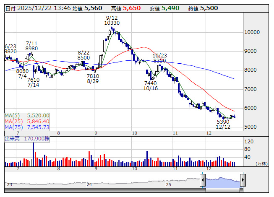Click the 8/22 8500 price annotation
This screenshot has width=274, height=197.
84,55
